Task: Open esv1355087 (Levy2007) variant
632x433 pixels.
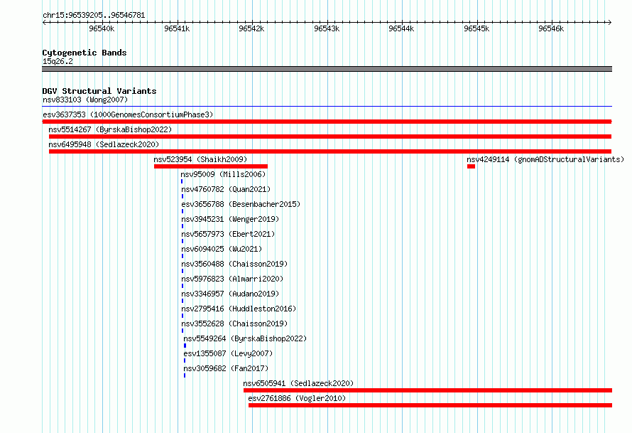Action: coord(228,353)
